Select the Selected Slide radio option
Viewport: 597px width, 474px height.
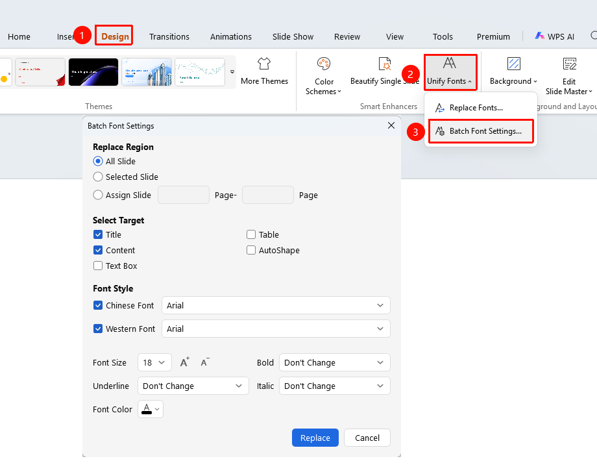98,177
